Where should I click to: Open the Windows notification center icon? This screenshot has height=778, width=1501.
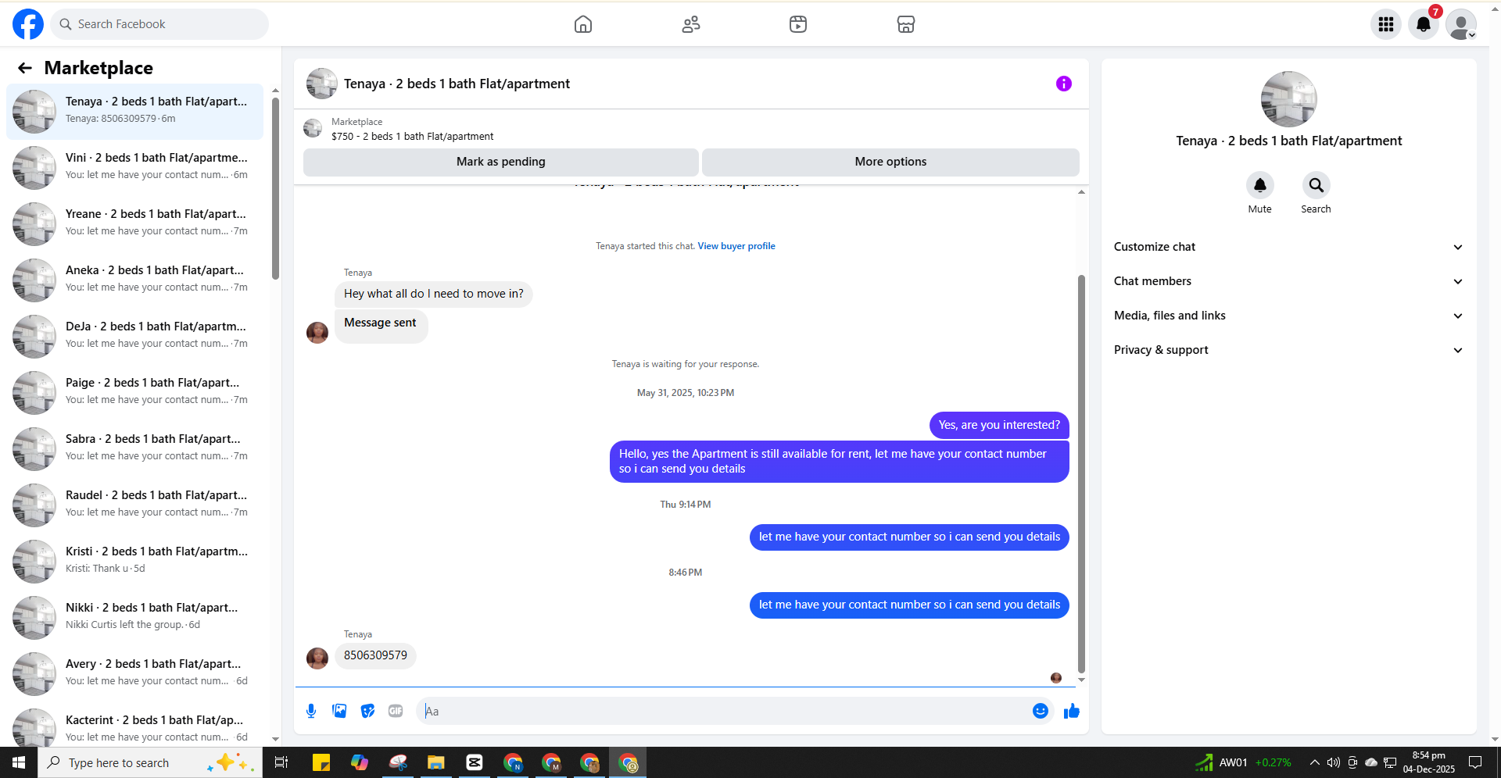tap(1475, 762)
